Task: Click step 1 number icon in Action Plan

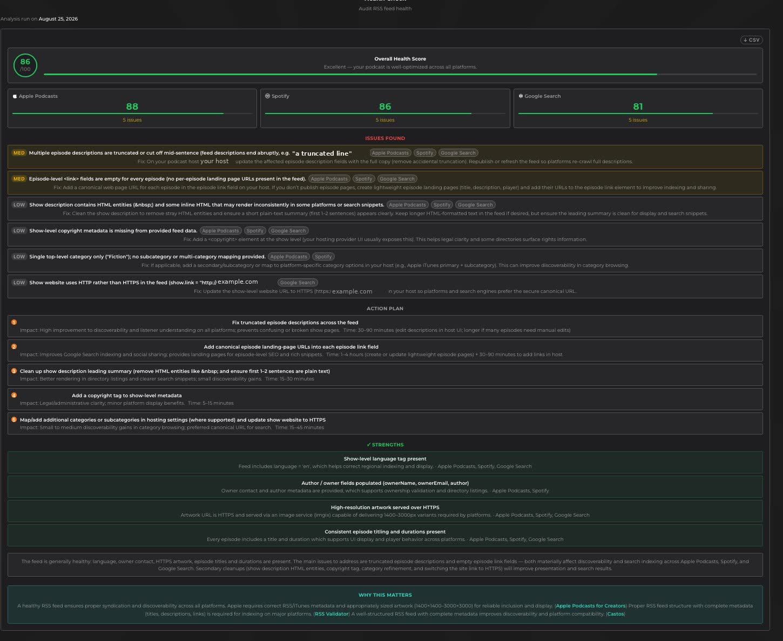Action: pyautogui.click(x=14, y=322)
